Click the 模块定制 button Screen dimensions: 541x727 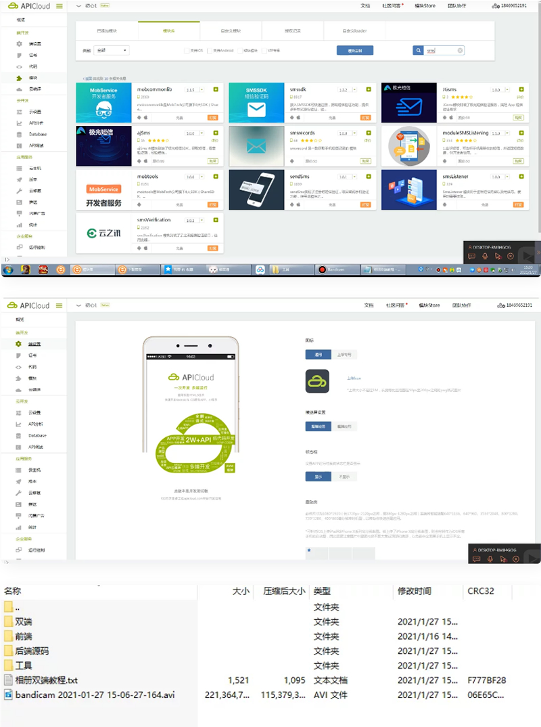coord(354,50)
